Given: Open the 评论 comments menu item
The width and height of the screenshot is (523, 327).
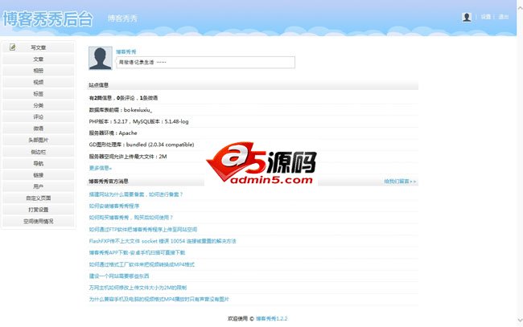Looking at the screenshot, I should click(39, 116).
